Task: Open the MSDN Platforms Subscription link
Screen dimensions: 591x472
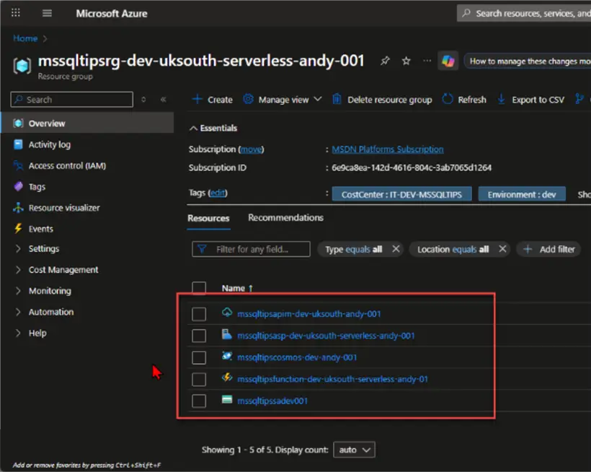Action: [x=388, y=149]
